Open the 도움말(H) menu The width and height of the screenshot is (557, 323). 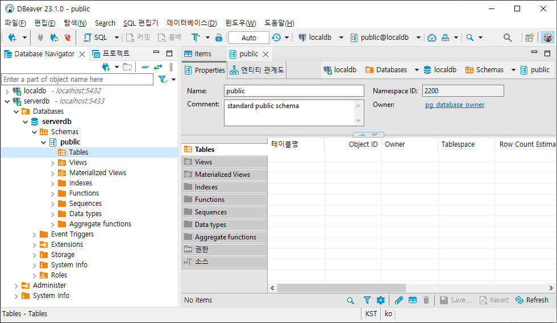click(x=279, y=23)
